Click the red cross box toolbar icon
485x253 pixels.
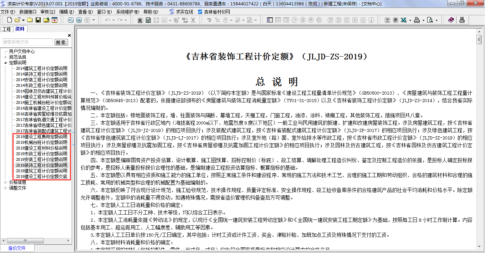(x=55, y=20)
